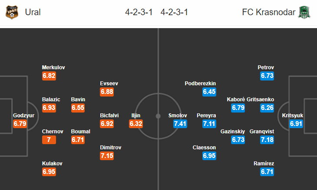Open player Merkulov's name label
Image resolution: width=317 pixels, height=190 pixels.
[53, 67]
